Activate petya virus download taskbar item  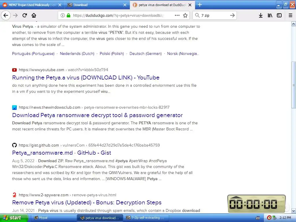coord(100,218)
